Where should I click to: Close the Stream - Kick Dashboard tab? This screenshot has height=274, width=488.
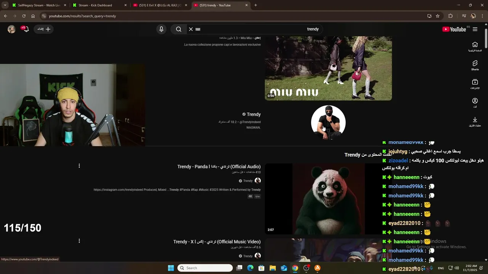[x=125, y=5]
